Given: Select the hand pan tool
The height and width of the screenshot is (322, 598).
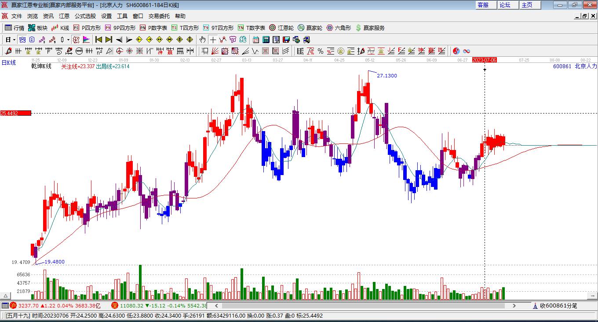Looking at the screenshot, I should 202,40.
